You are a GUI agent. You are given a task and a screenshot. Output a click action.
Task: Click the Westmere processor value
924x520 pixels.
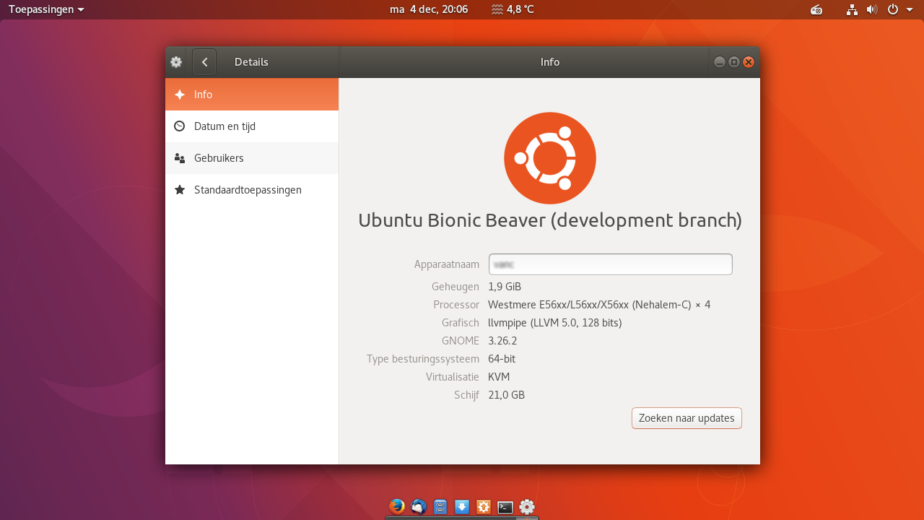pyautogui.click(x=599, y=305)
